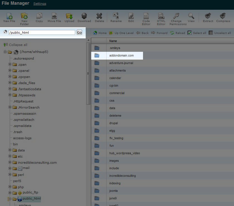Click the Change Permissions icon
The width and height of the screenshot is (234, 206).
[176, 16]
